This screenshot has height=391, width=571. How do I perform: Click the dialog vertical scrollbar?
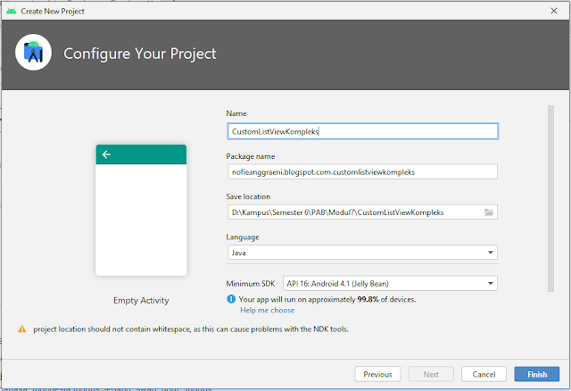(550, 198)
